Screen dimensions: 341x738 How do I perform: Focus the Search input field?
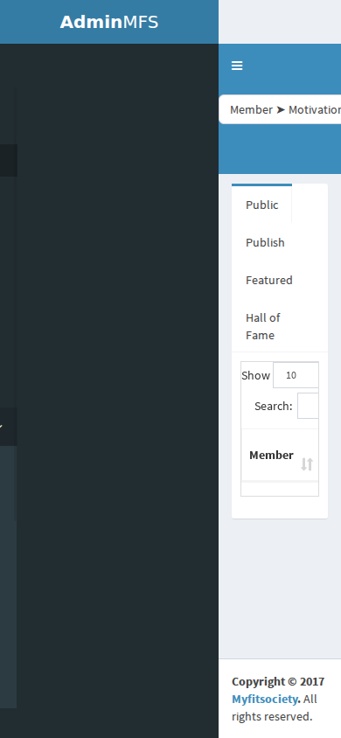[308, 406]
